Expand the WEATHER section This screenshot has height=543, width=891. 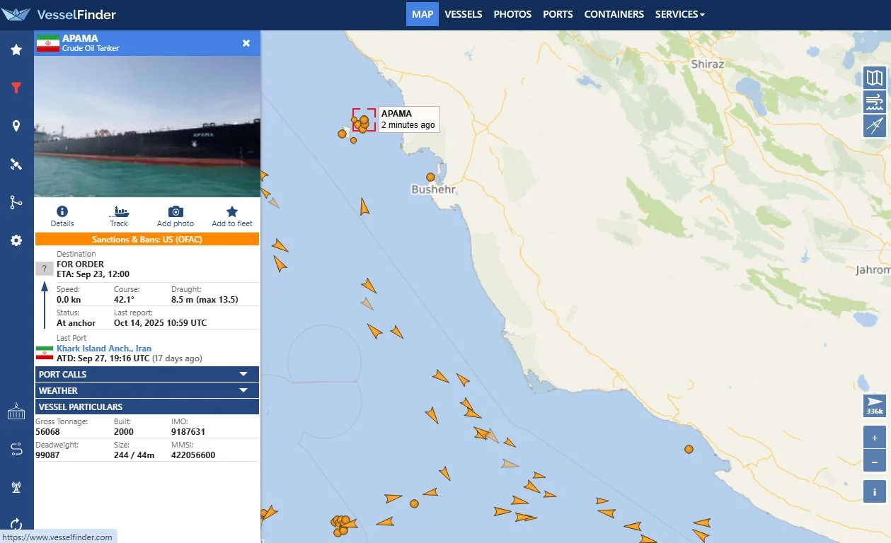coord(147,391)
